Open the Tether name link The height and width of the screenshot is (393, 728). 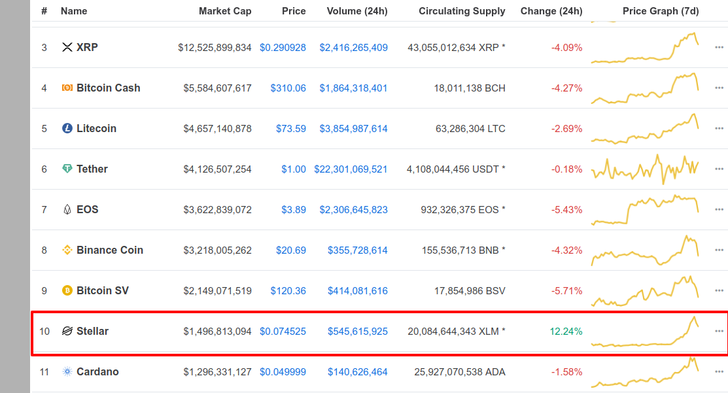click(92, 169)
